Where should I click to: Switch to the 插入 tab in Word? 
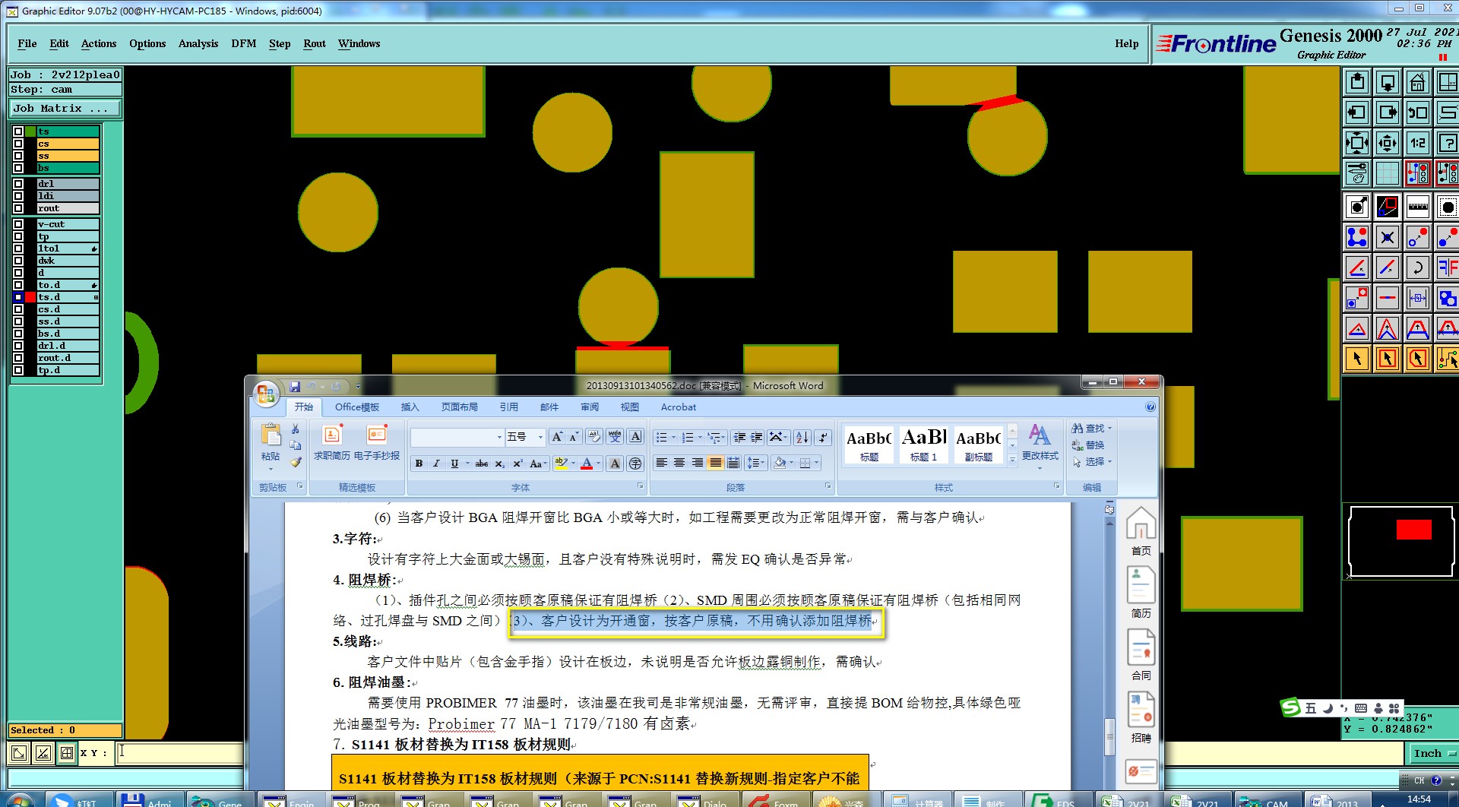(x=410, y=407)
